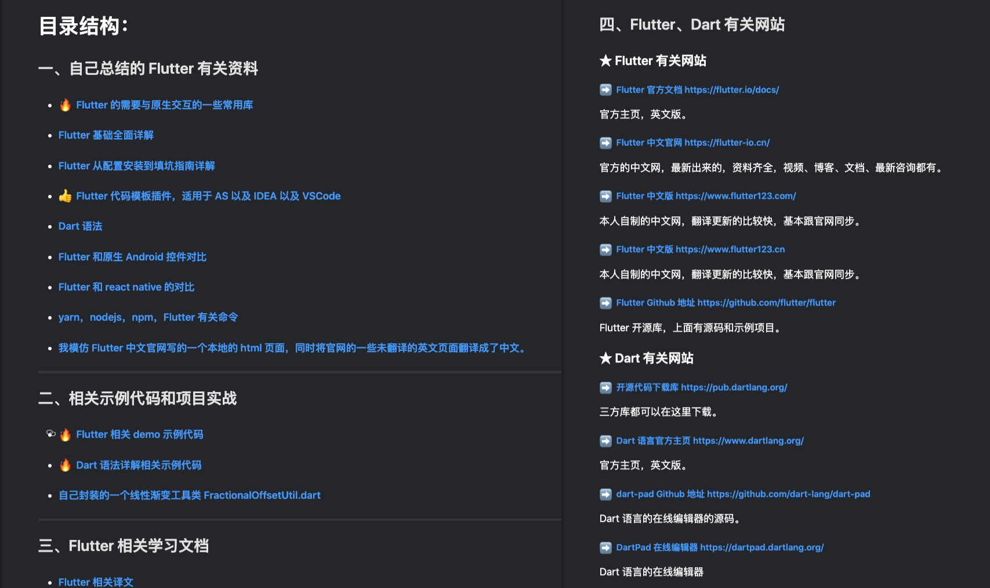Click thumbs-up emoji before Flutter 代码模板插件
Image resolution: width=990 pixels, height=588 pixels.
pos(65,196)
